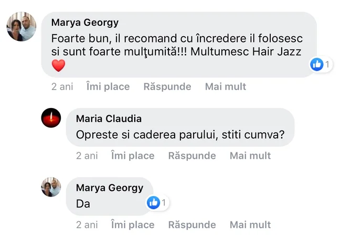The height and width of the screenshot is (238, 341).
Task: Like Marya Georgy's top comment via 'Îmi place'
Action: [108, 86]
